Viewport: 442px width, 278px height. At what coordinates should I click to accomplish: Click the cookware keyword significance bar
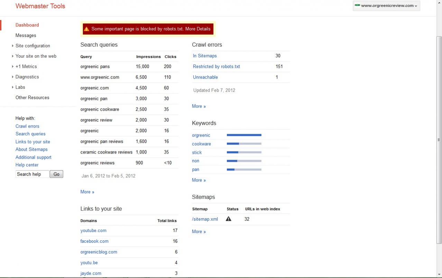pos(244,144)
